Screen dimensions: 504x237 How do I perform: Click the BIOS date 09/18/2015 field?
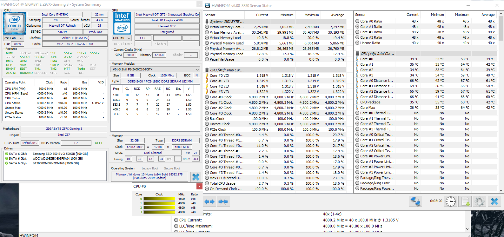pyautogui.click(x=30, y=143)
